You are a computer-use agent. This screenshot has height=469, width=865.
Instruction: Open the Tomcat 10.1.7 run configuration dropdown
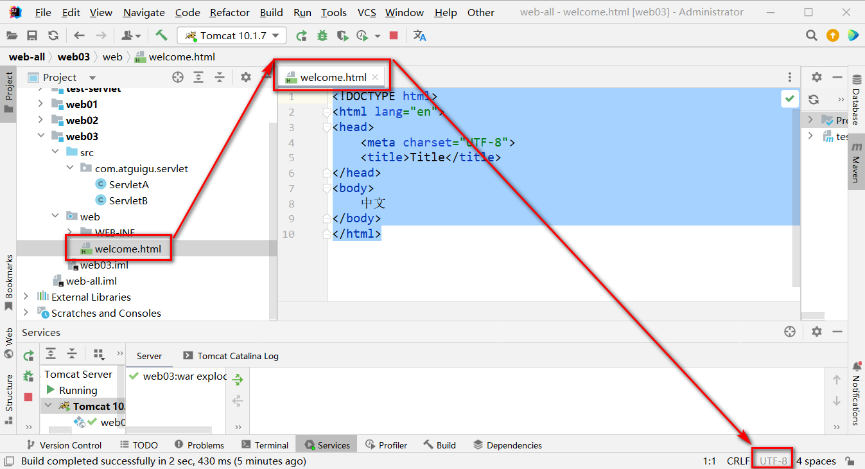[x=232, y=36]
